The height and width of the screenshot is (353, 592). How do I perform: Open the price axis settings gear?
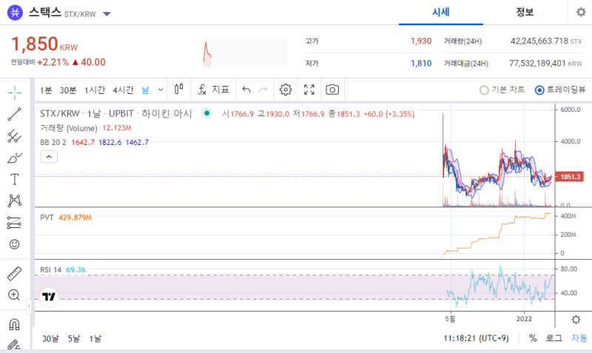(576, 320)
